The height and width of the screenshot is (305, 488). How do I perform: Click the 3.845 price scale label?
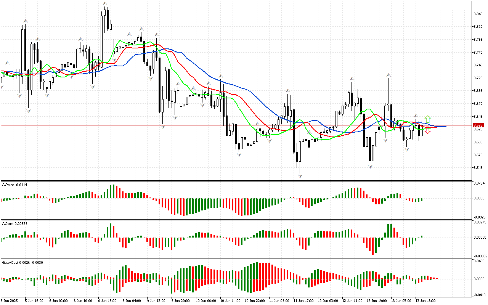tap(478, 14)
